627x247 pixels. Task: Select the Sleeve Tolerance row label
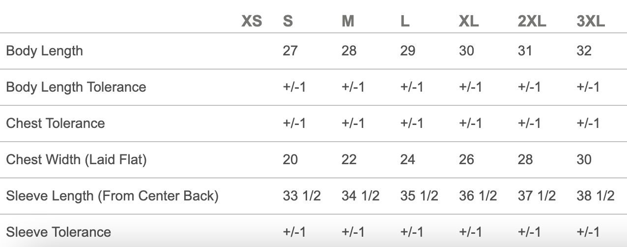[x=58, y=232]
